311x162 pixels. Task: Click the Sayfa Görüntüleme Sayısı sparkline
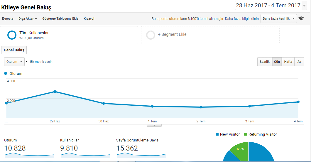click(x=141, y=155)
